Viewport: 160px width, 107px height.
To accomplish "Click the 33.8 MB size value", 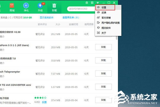I will pyautogui.click(x=56, y=61).
